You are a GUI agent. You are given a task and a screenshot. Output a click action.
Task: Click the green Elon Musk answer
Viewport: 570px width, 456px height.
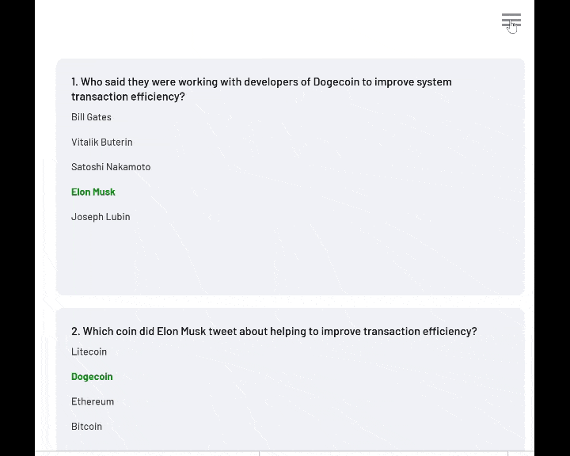click(x=93, y=192)
